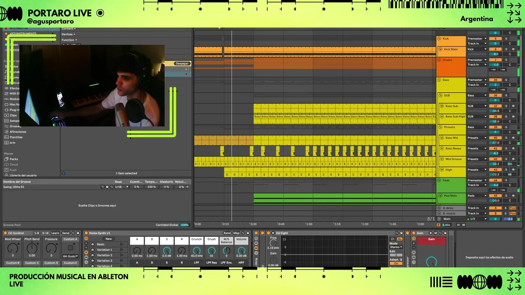
Task: Click the Despejar button in the browser
Action: click(182, 64)
